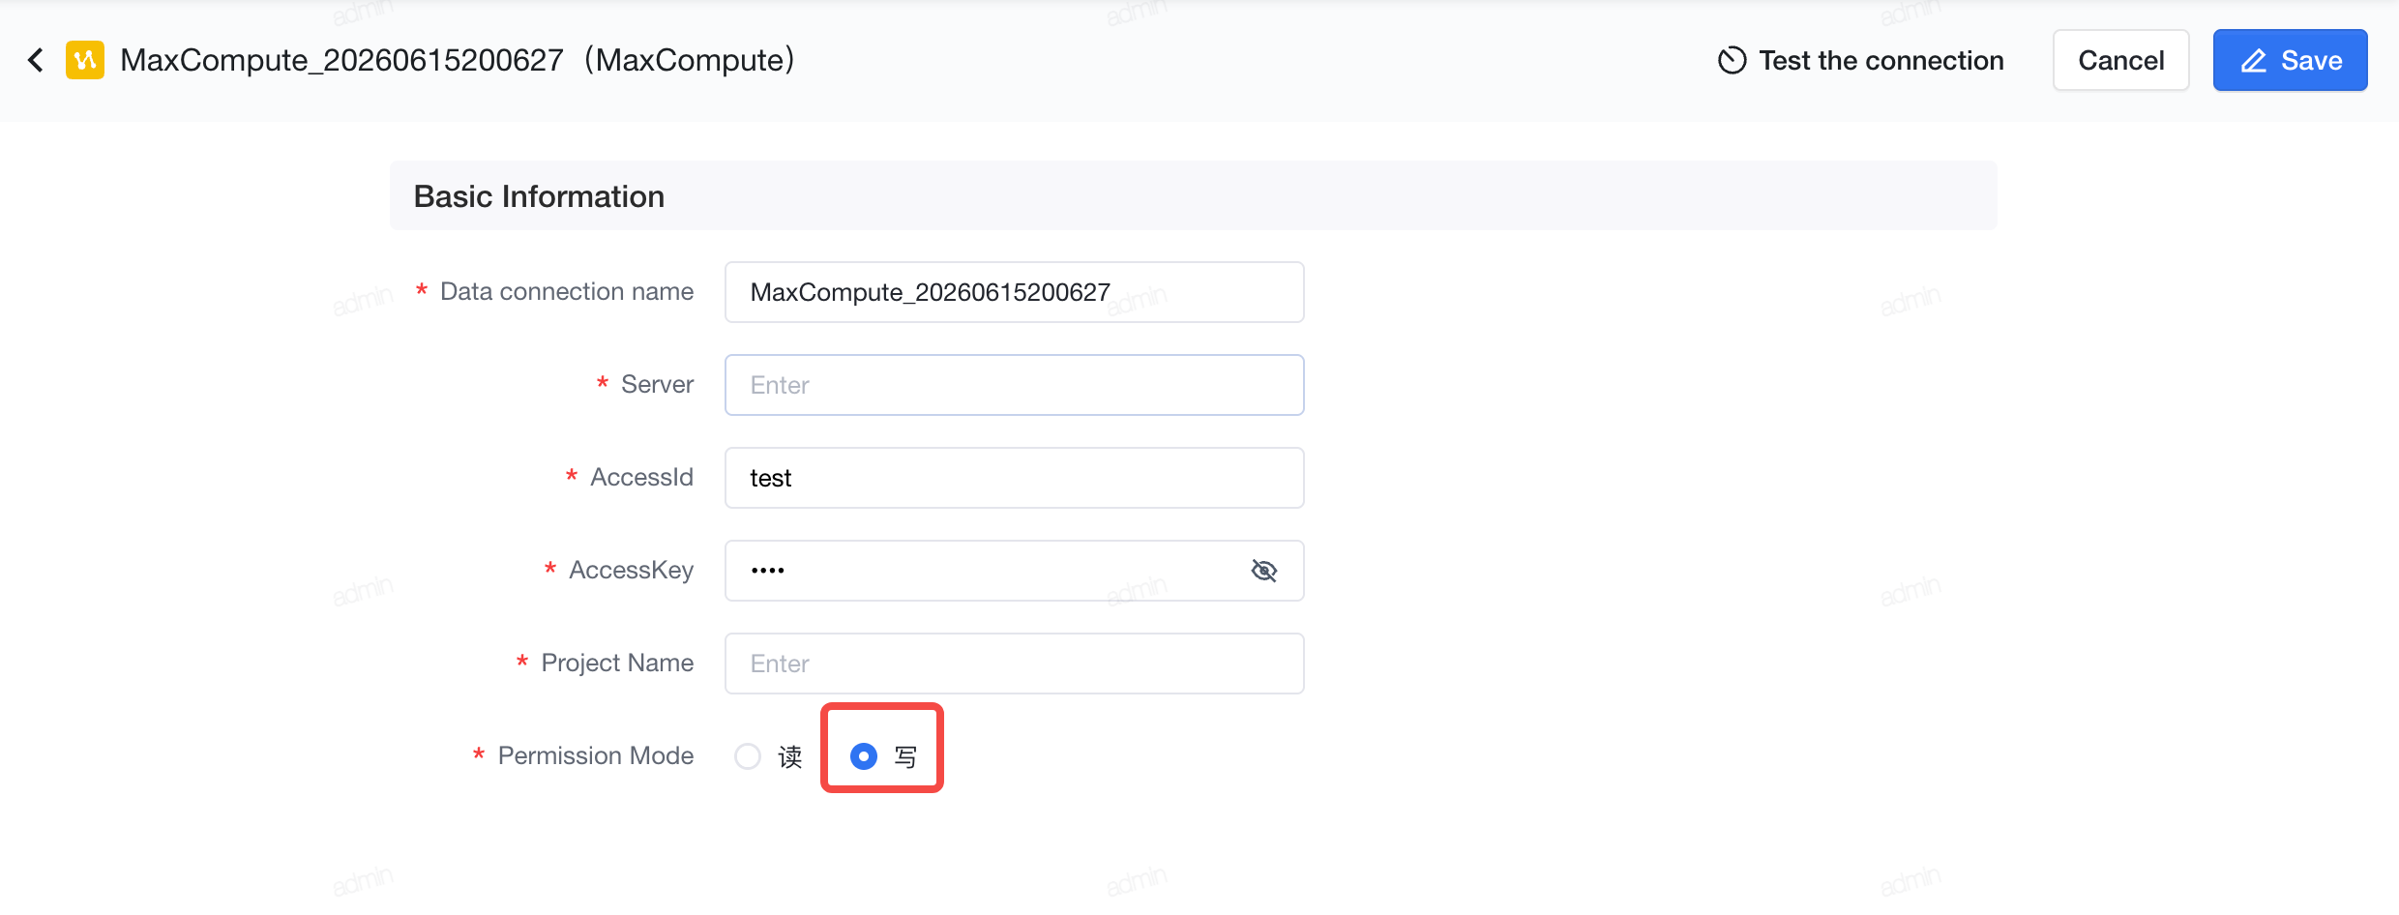Click the AccessKey password field

(x=1014, y=571)
